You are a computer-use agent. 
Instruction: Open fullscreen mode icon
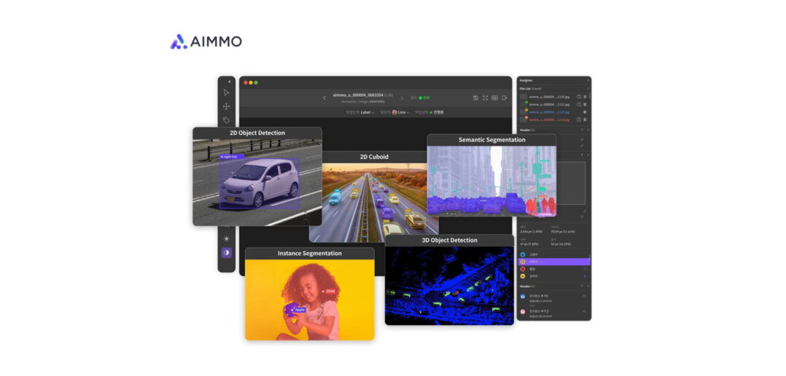pyautogui.click(x=485, y=98)
